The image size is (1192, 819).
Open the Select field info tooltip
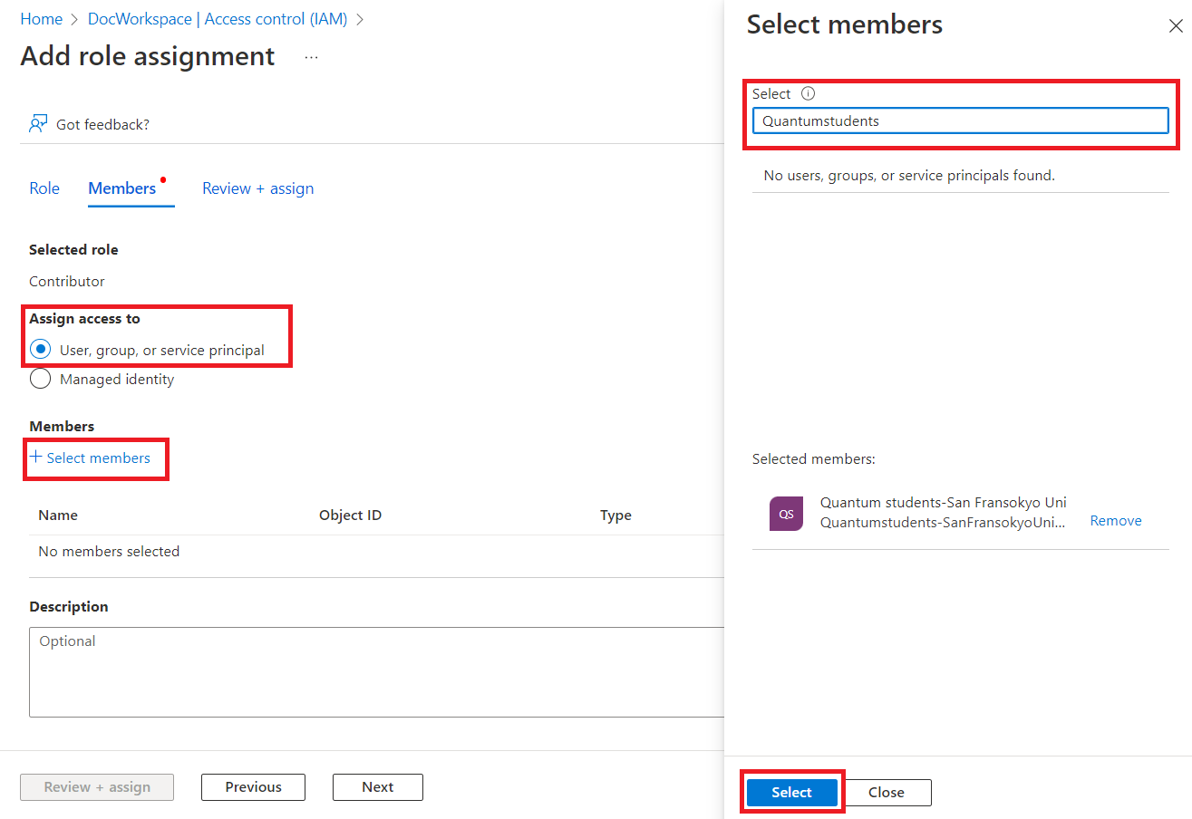808,93
